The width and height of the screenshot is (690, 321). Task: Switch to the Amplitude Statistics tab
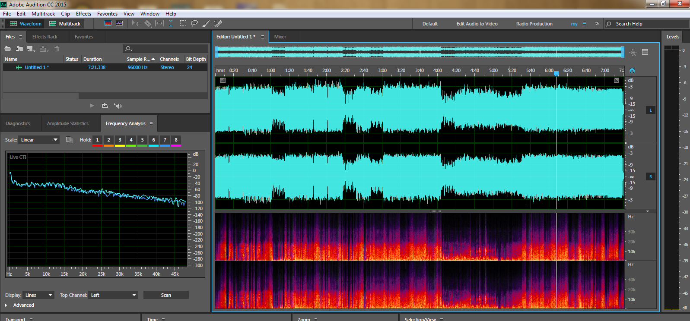[x=68, y=123]
